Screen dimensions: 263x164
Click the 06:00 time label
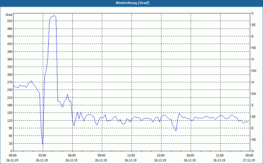[x=71, y=155]
